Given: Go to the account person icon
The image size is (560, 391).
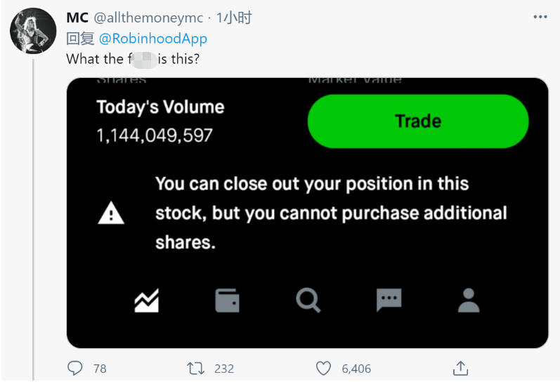Looking at the screenshot, I should (468, 300).
